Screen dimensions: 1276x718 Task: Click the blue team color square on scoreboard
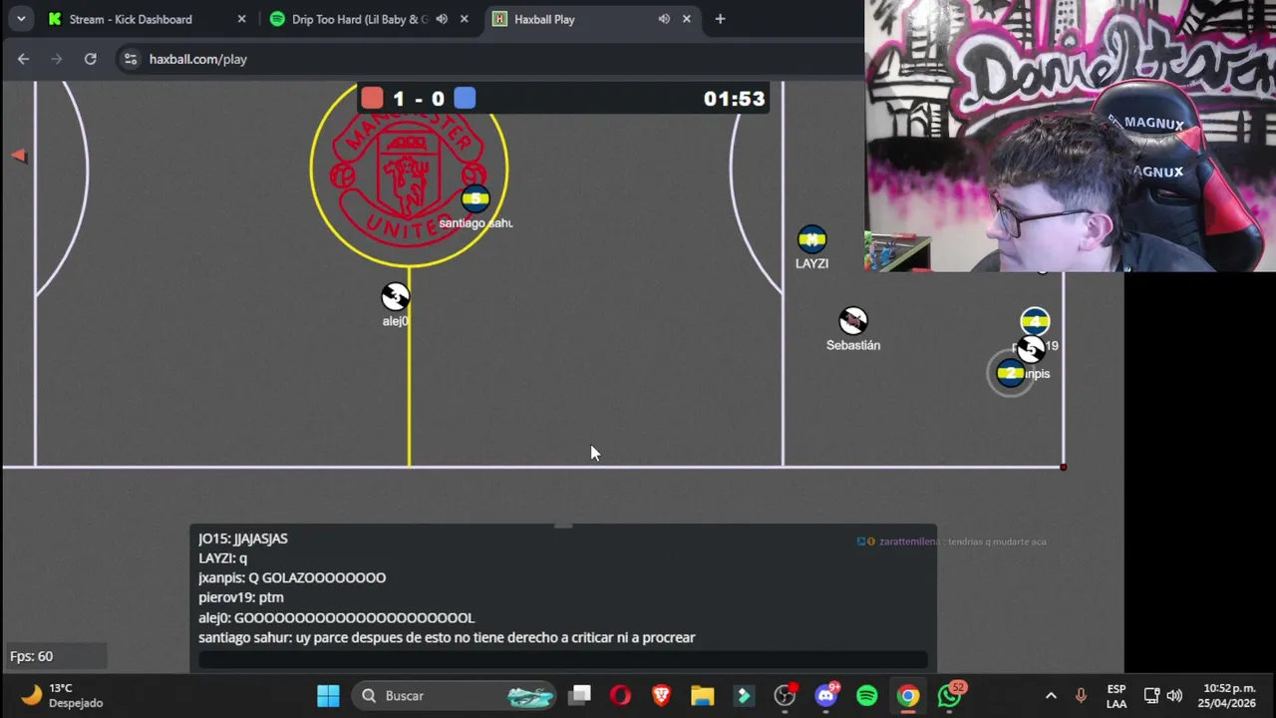click(x=465, y=98)
